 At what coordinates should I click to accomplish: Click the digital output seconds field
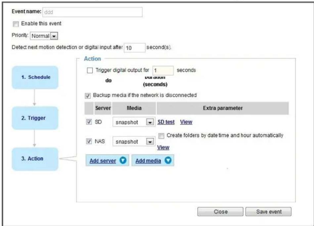tap(163, 71)
